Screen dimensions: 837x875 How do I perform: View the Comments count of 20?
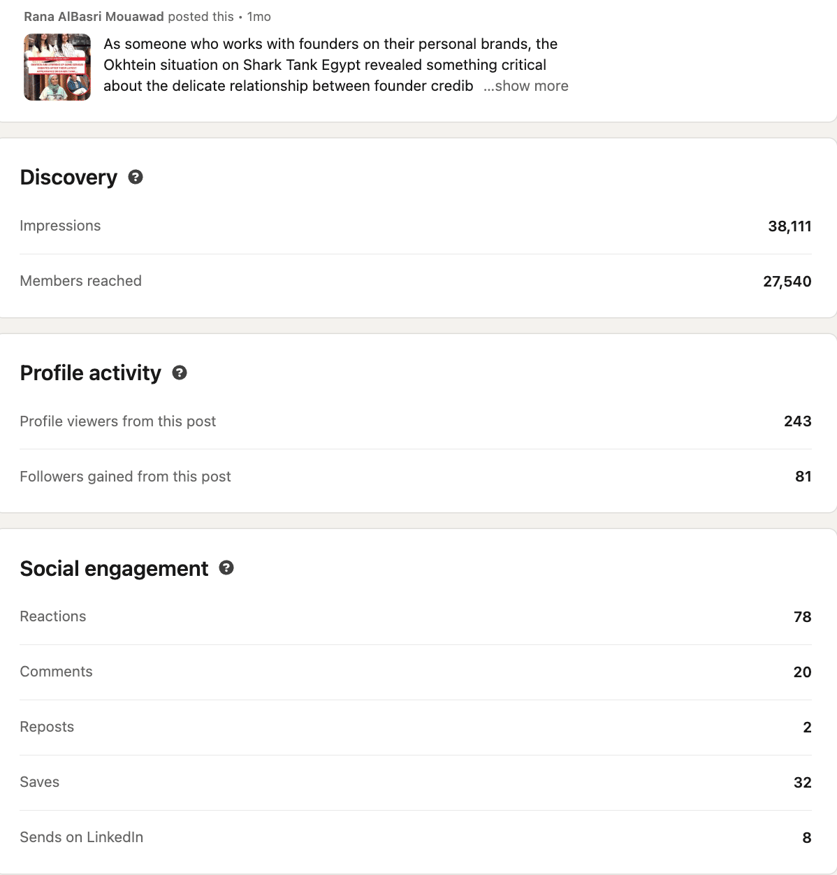click(802, 672)
